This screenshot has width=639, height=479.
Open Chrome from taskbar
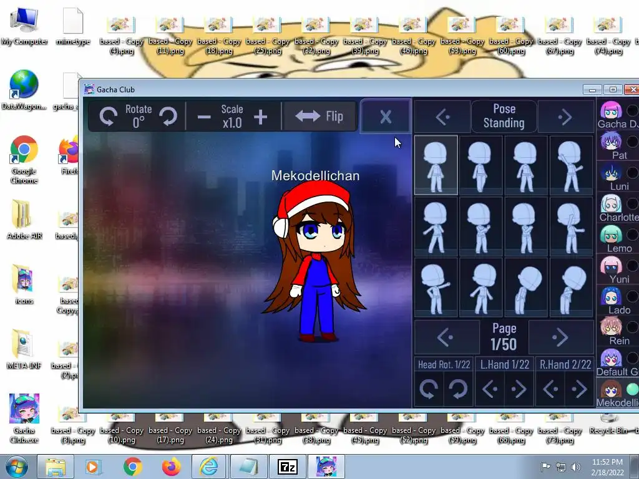pyautogui.click(x=133, y=467)
